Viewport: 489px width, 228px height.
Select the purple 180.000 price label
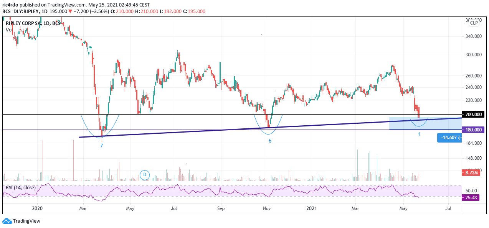pos(474,130)
